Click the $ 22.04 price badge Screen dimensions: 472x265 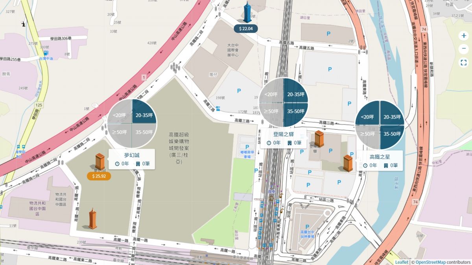(x=246, y=28)
